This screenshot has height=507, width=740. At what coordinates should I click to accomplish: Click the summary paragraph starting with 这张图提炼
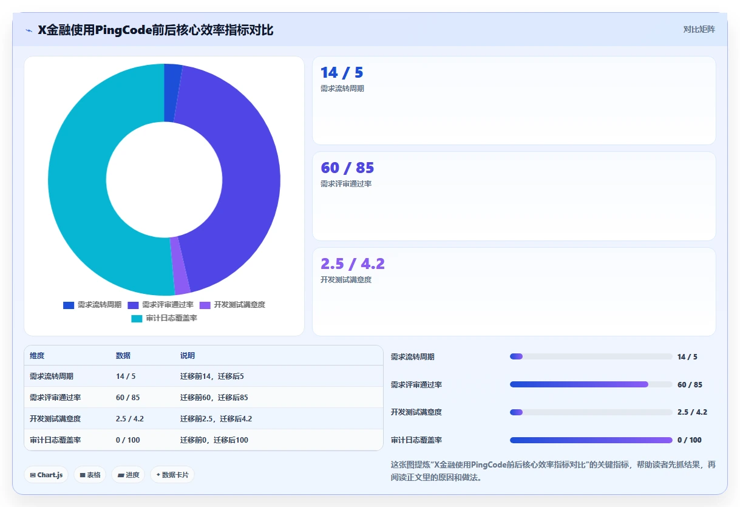[553, 471]
